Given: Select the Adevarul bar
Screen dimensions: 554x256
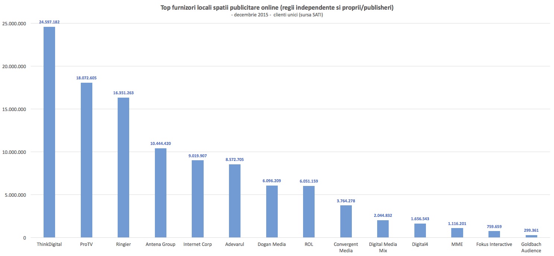Looking at the screenshot, I should [235, 200].
